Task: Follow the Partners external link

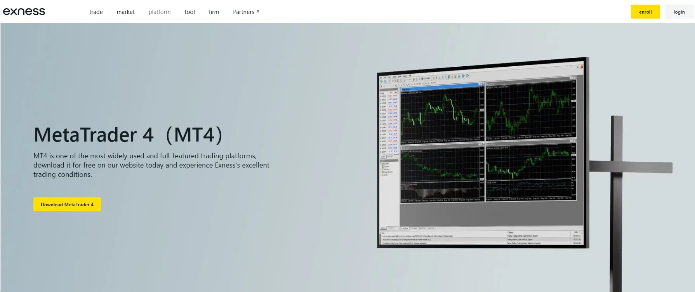Action: [246, 12]
